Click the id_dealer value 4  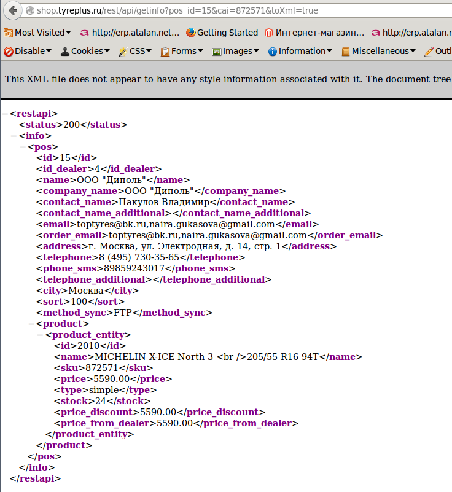[x=97, y=169]
